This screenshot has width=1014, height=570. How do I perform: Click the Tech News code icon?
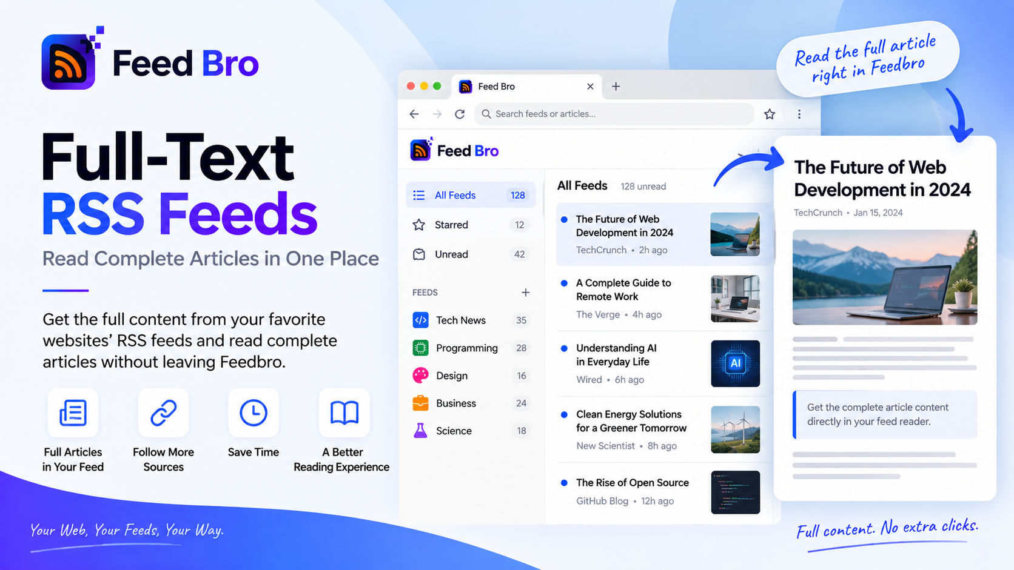(x=420, y=320)
